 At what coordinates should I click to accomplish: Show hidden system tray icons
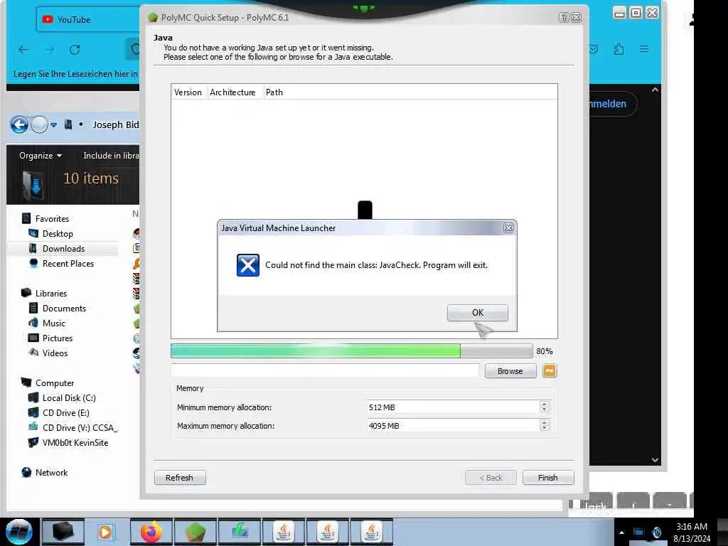(621, 532)
